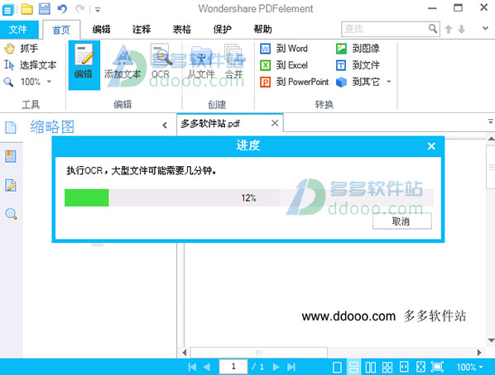Convert 到图像 to image
495x375 pixels.
point(358,49)
